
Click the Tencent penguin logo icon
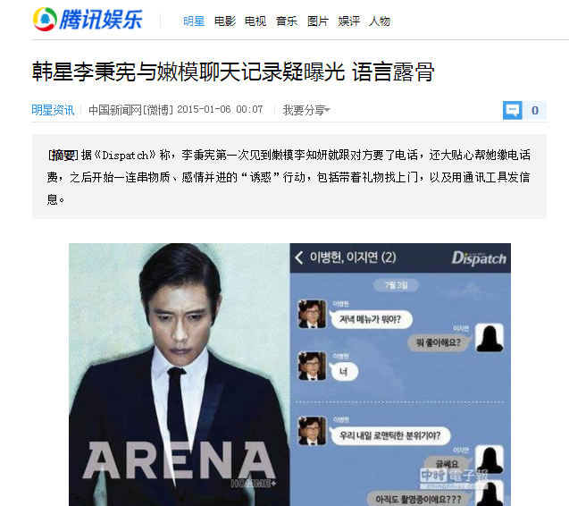pos(45,20)
